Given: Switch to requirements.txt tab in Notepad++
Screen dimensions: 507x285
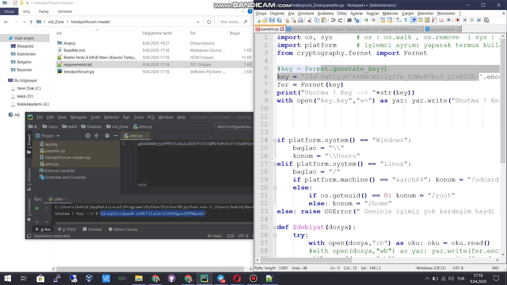Looking at the screenshot, I should pyautogui.click(x=443, y=29).
